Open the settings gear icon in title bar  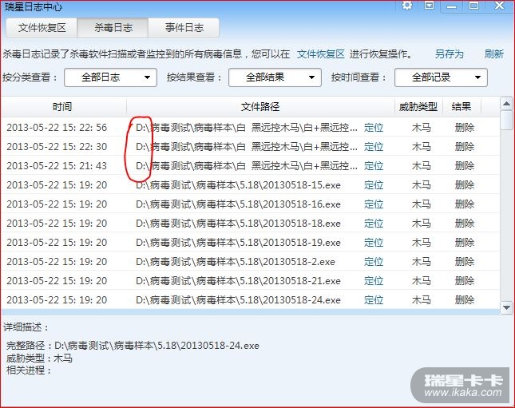[x=407, y=6]
